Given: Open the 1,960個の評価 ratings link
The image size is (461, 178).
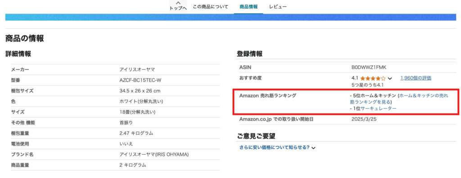Looking at the screenshot, I should [x=416, y=78].
